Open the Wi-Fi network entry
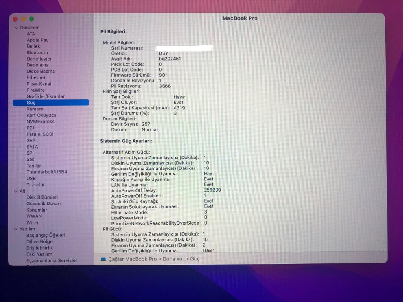Image resolution: width=403 pixels, height=302 pixels. (32, 223)
